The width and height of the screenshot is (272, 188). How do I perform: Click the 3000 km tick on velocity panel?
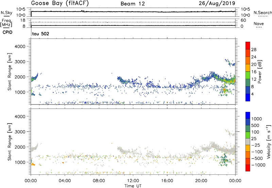point(20,132)
